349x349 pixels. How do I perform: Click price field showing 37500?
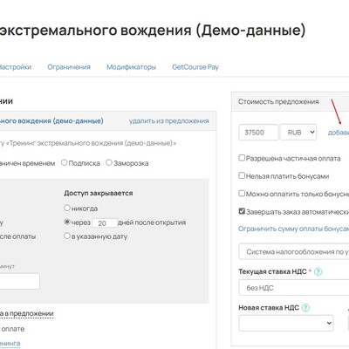(258, 133)
